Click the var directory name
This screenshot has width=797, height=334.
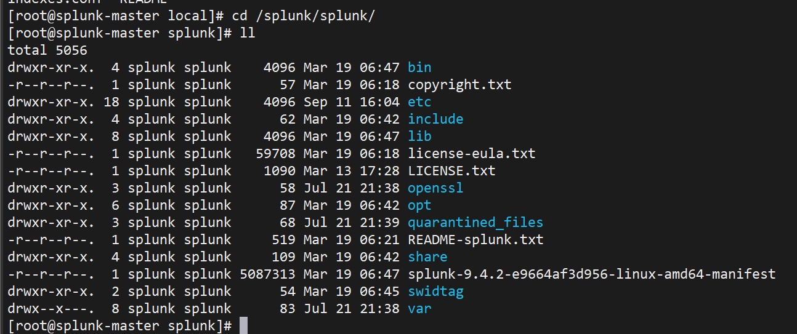[x=419, y=309]
